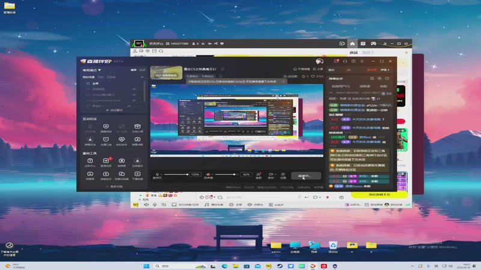Viewport: 481px width, 270px height.
Task: Click the stream cover thumbnail
Action: (x=167, y=73)
